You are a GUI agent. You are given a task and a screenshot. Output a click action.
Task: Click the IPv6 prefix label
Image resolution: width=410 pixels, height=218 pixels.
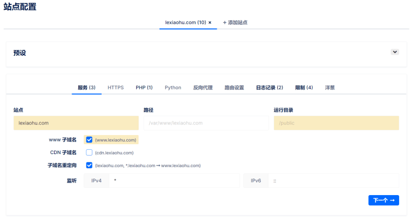click(x=256, y=181)
